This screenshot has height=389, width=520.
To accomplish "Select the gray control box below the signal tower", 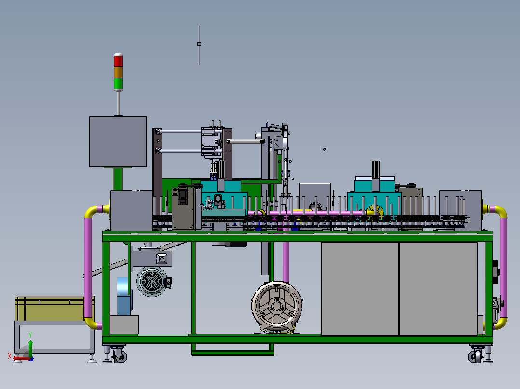I will tap(118, 142).
